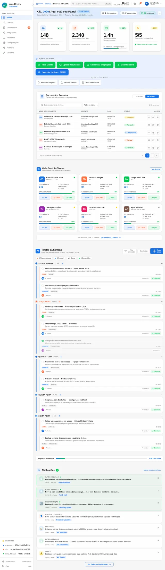Email Finanças Borges client
This screenshot has width=165, height=570.
click(99, 198)
